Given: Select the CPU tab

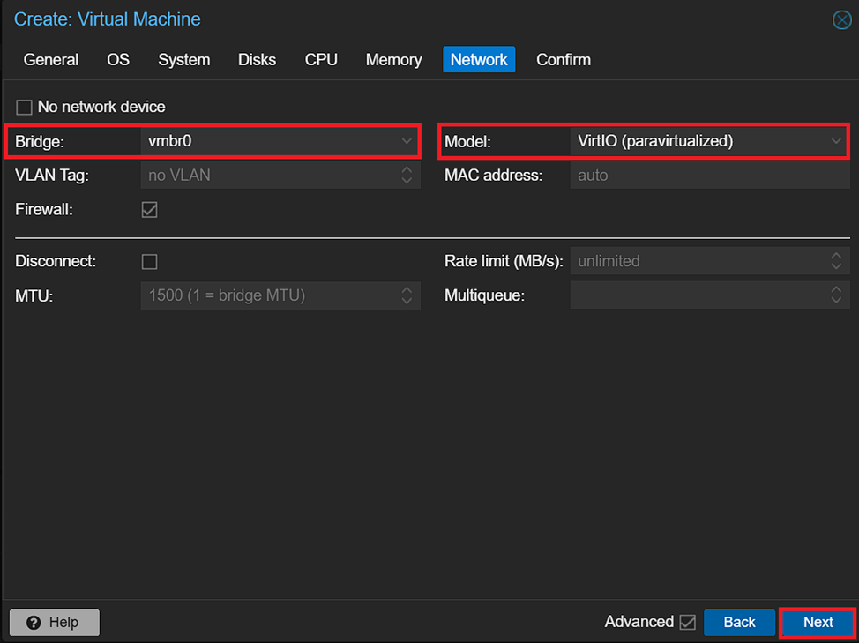Looking at the screenshot, I should 321,60.
